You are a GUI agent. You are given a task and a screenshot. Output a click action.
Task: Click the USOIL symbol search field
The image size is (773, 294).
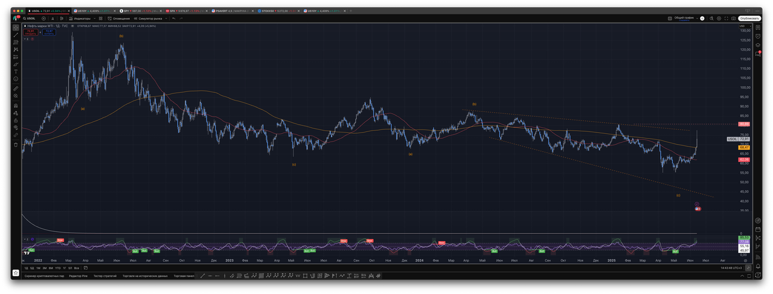click(29, 18)
